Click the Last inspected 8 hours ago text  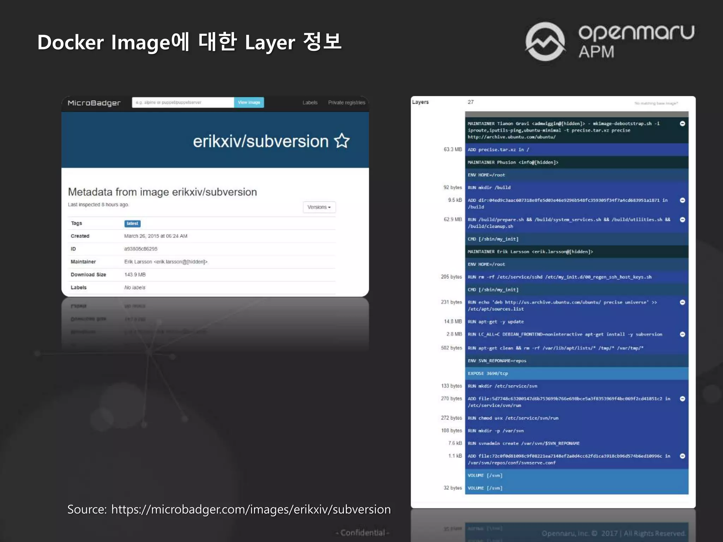pos(98,205)
